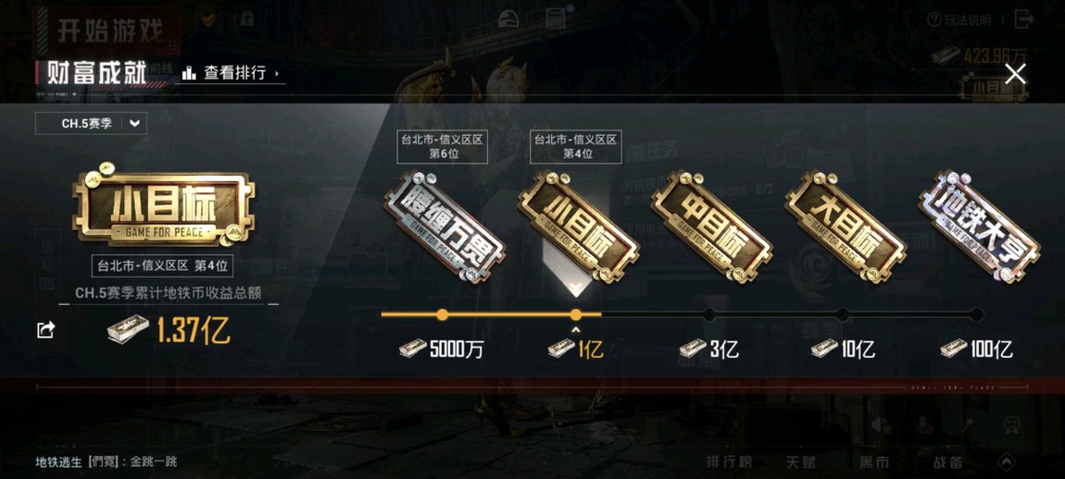Click the 台北市-信义区区 第4位 label under the emblem
The height and width of the screenshot is (479, 1065).
163,266
